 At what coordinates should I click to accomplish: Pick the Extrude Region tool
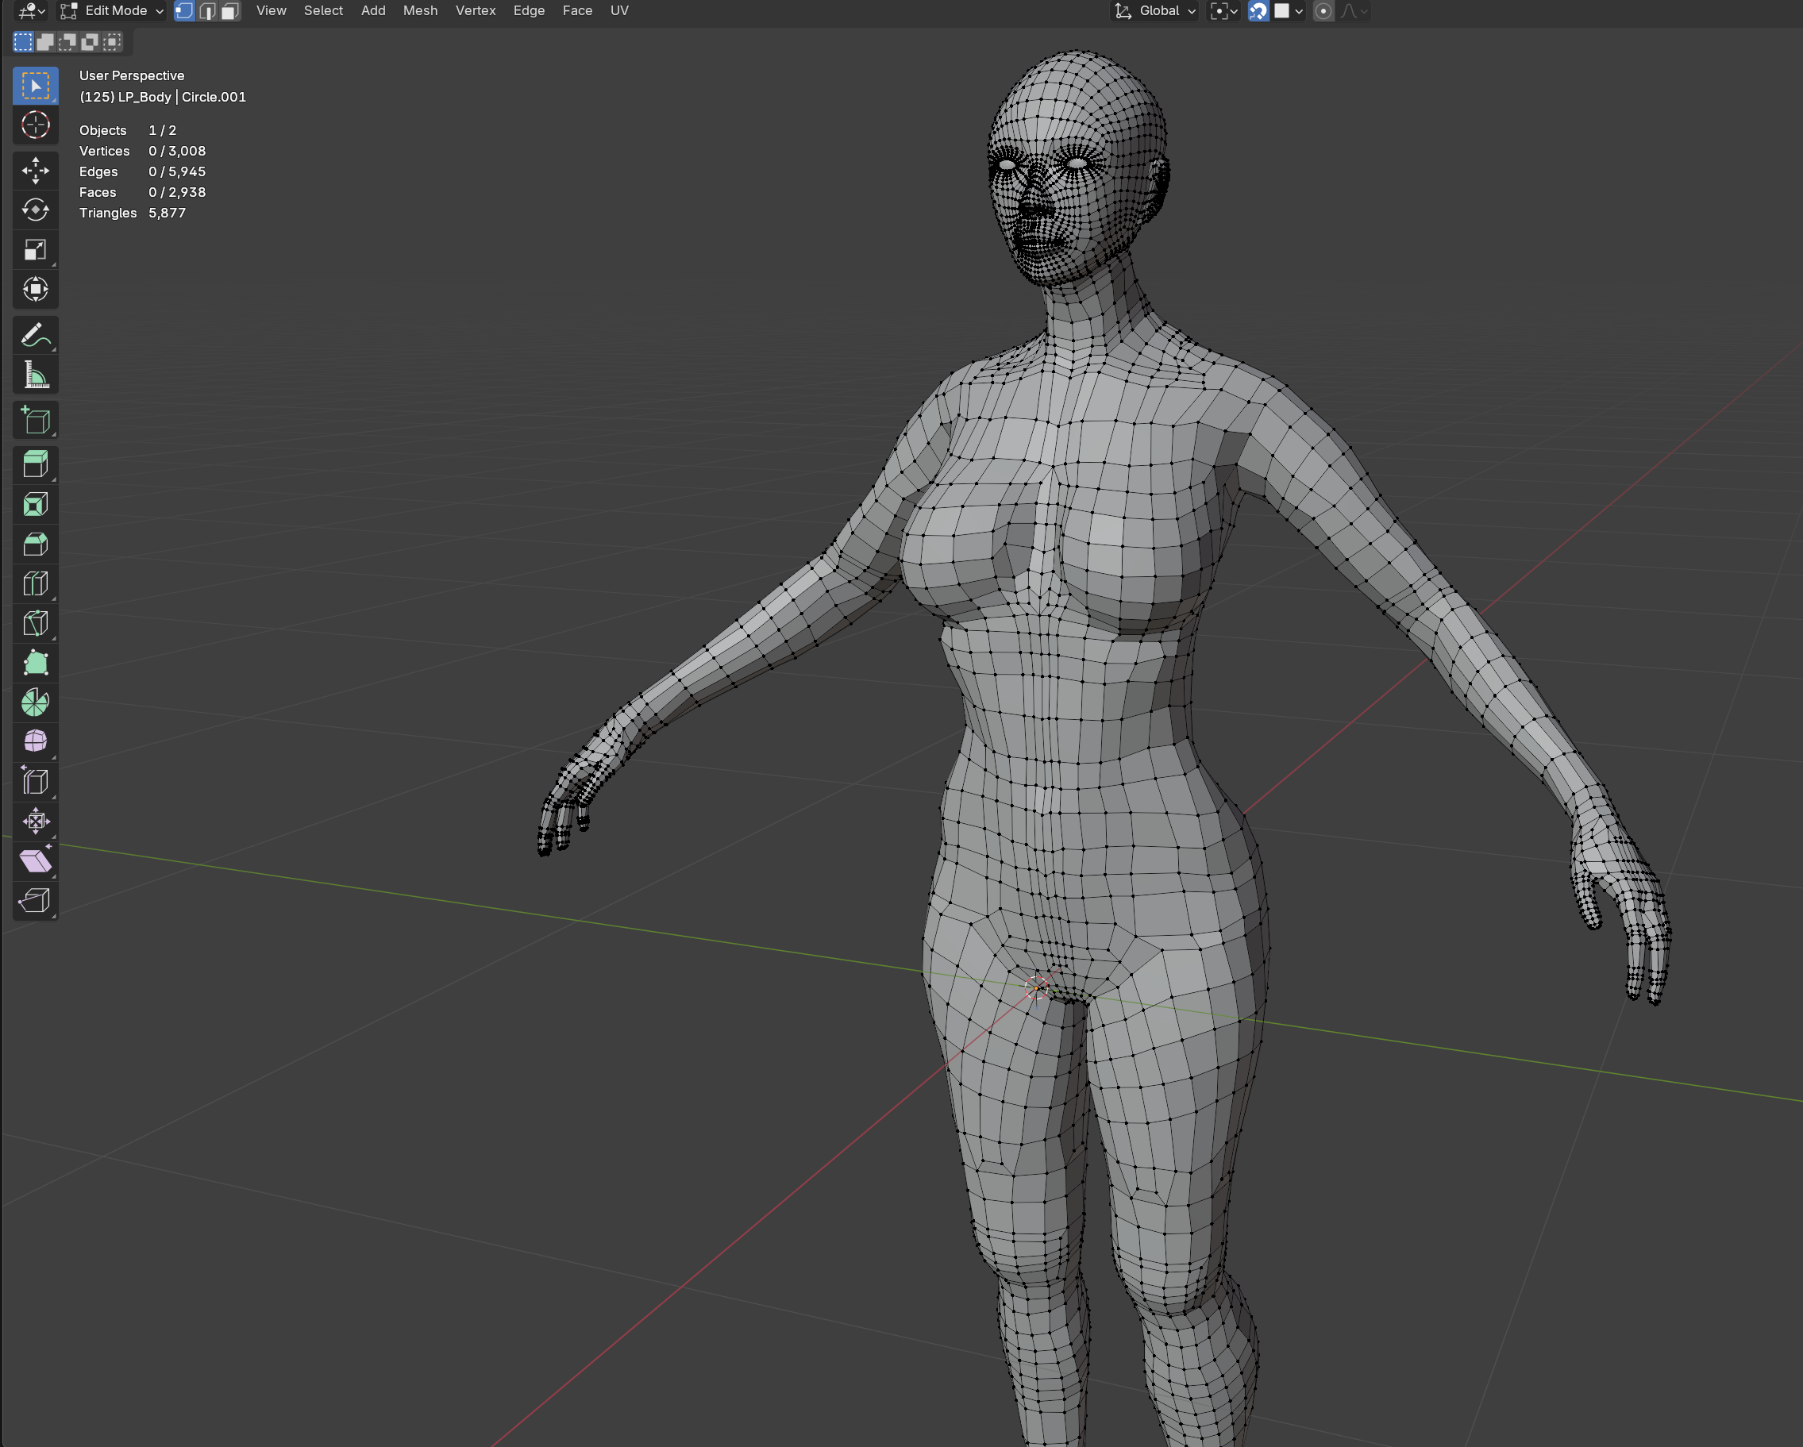(x=35, y=464)
